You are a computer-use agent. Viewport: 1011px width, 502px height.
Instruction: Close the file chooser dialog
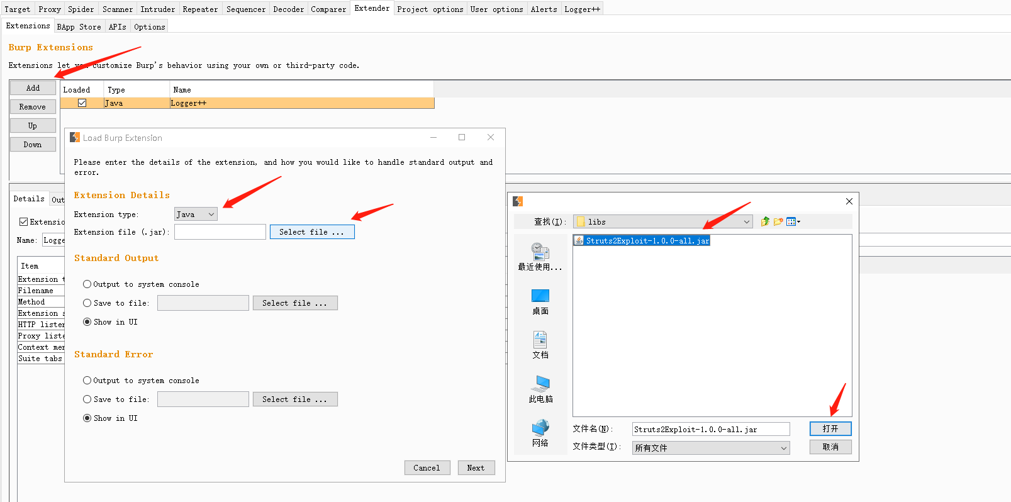tap(849, 201)
